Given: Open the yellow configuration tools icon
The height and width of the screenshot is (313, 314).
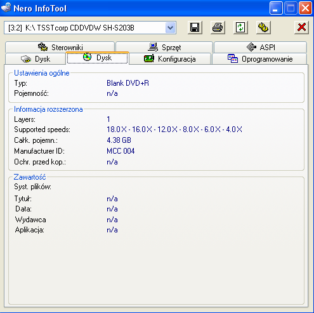Looking at the screenshot, I should click(263, 27).
